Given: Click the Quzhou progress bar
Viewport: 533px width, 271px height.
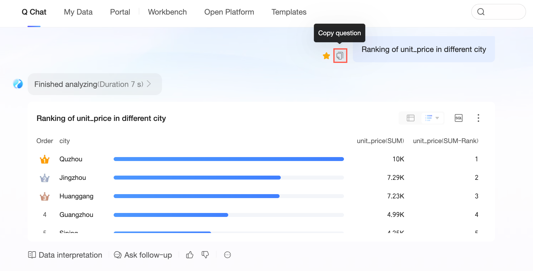Looking at the screenshot, I should coord(229,159).
